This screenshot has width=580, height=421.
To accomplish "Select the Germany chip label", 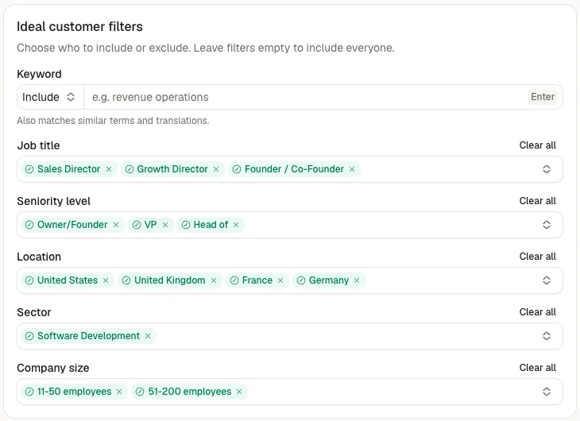I will 329,280.
